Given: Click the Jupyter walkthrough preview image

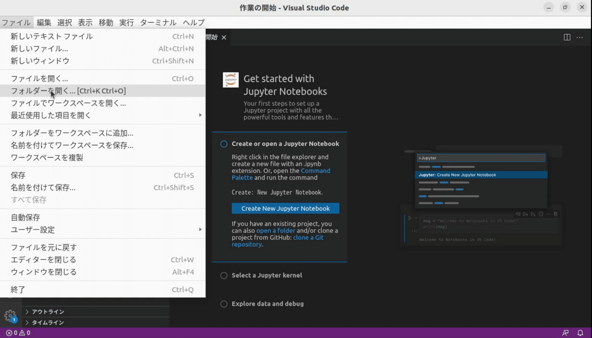Looking at the screenshot, I should click(x=481, y=196).
